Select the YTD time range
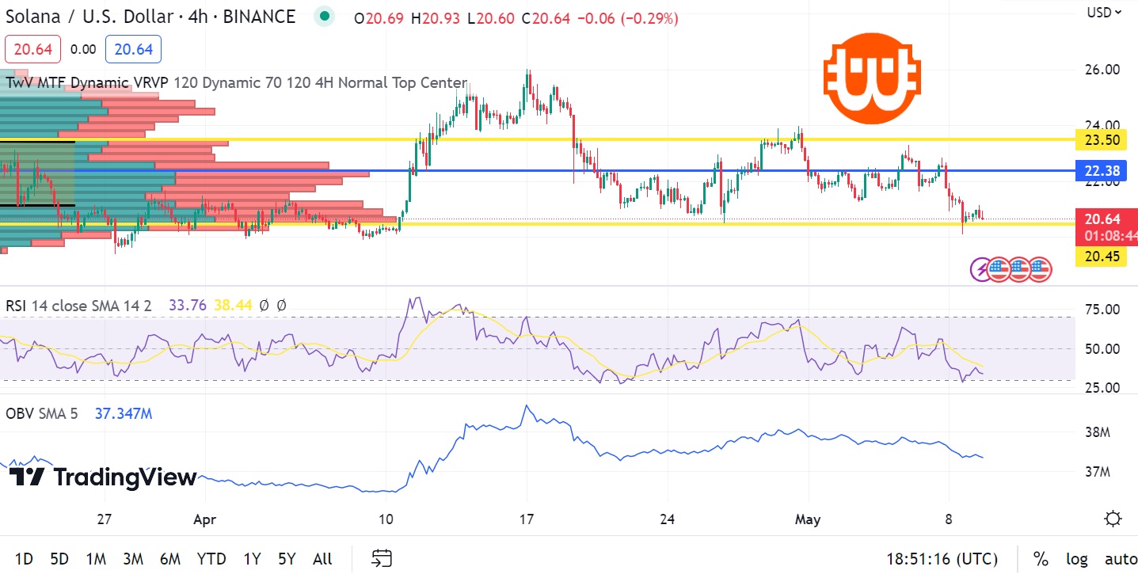 [x=211, y=559]
